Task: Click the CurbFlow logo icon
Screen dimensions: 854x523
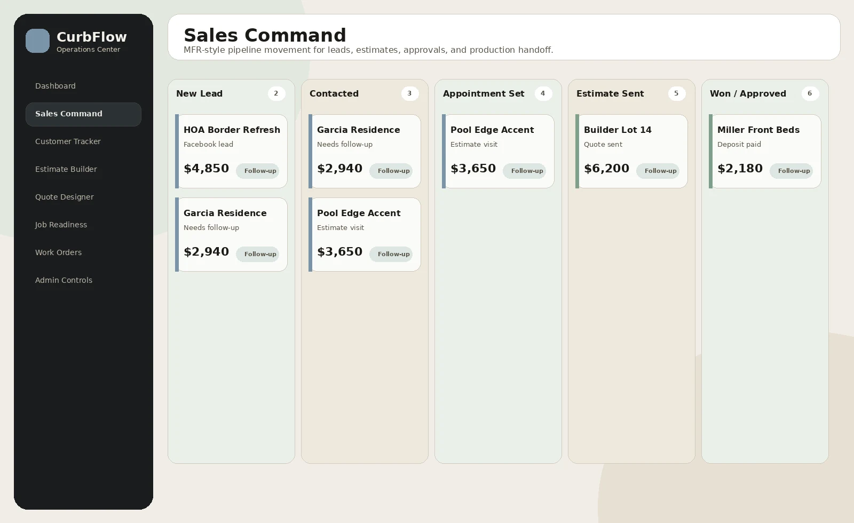Action: click(x=37, y=41)
